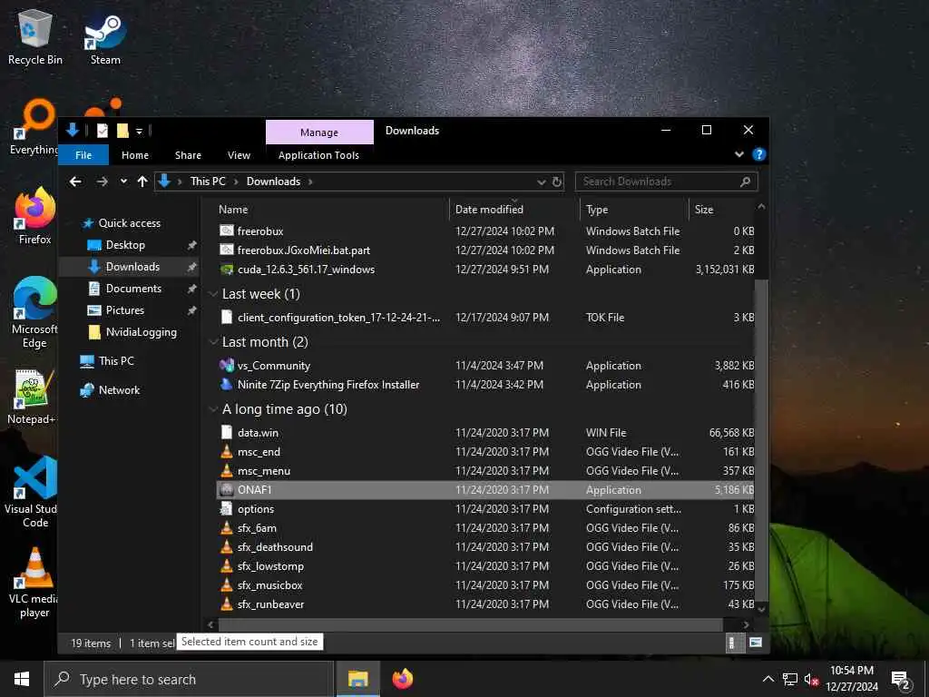Select the options configuration file icon

226,509
